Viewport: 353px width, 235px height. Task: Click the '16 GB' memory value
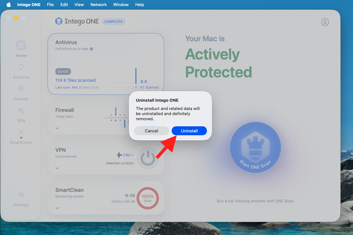point(130,196)
